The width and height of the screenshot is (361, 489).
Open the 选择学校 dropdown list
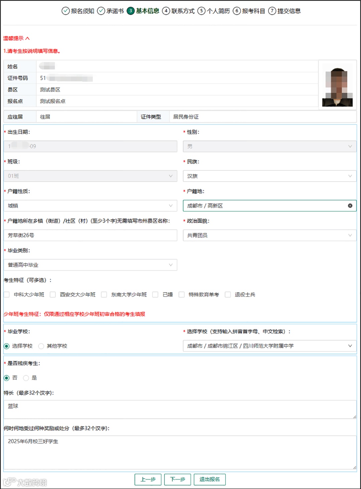pos(350,346)
